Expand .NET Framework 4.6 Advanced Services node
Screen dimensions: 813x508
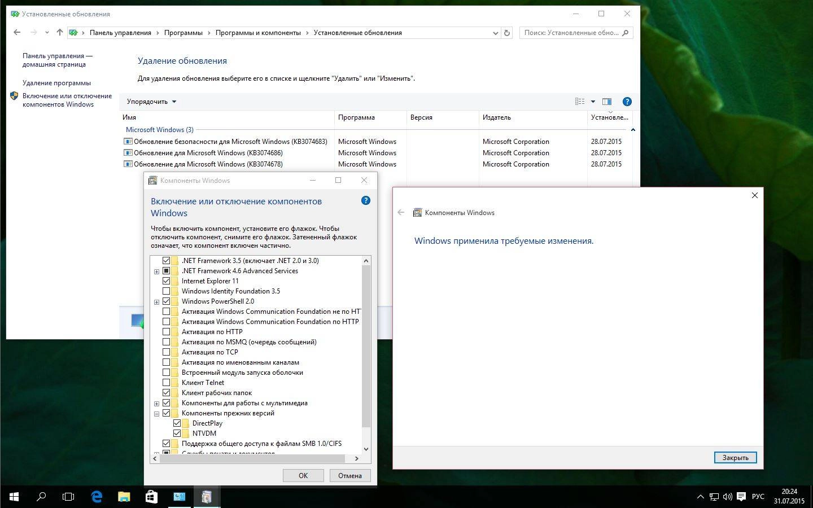click(156, 271)
